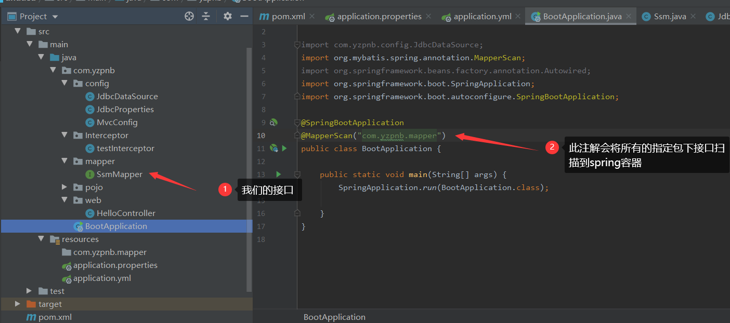730x323 pixels.
Task: Expand the target folder
Action: pos(18,304)
